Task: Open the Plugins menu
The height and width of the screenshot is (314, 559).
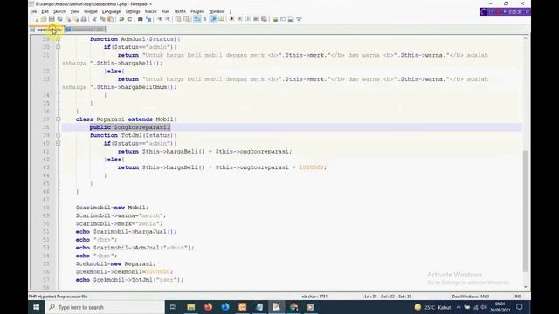Action: pos(197,11)
